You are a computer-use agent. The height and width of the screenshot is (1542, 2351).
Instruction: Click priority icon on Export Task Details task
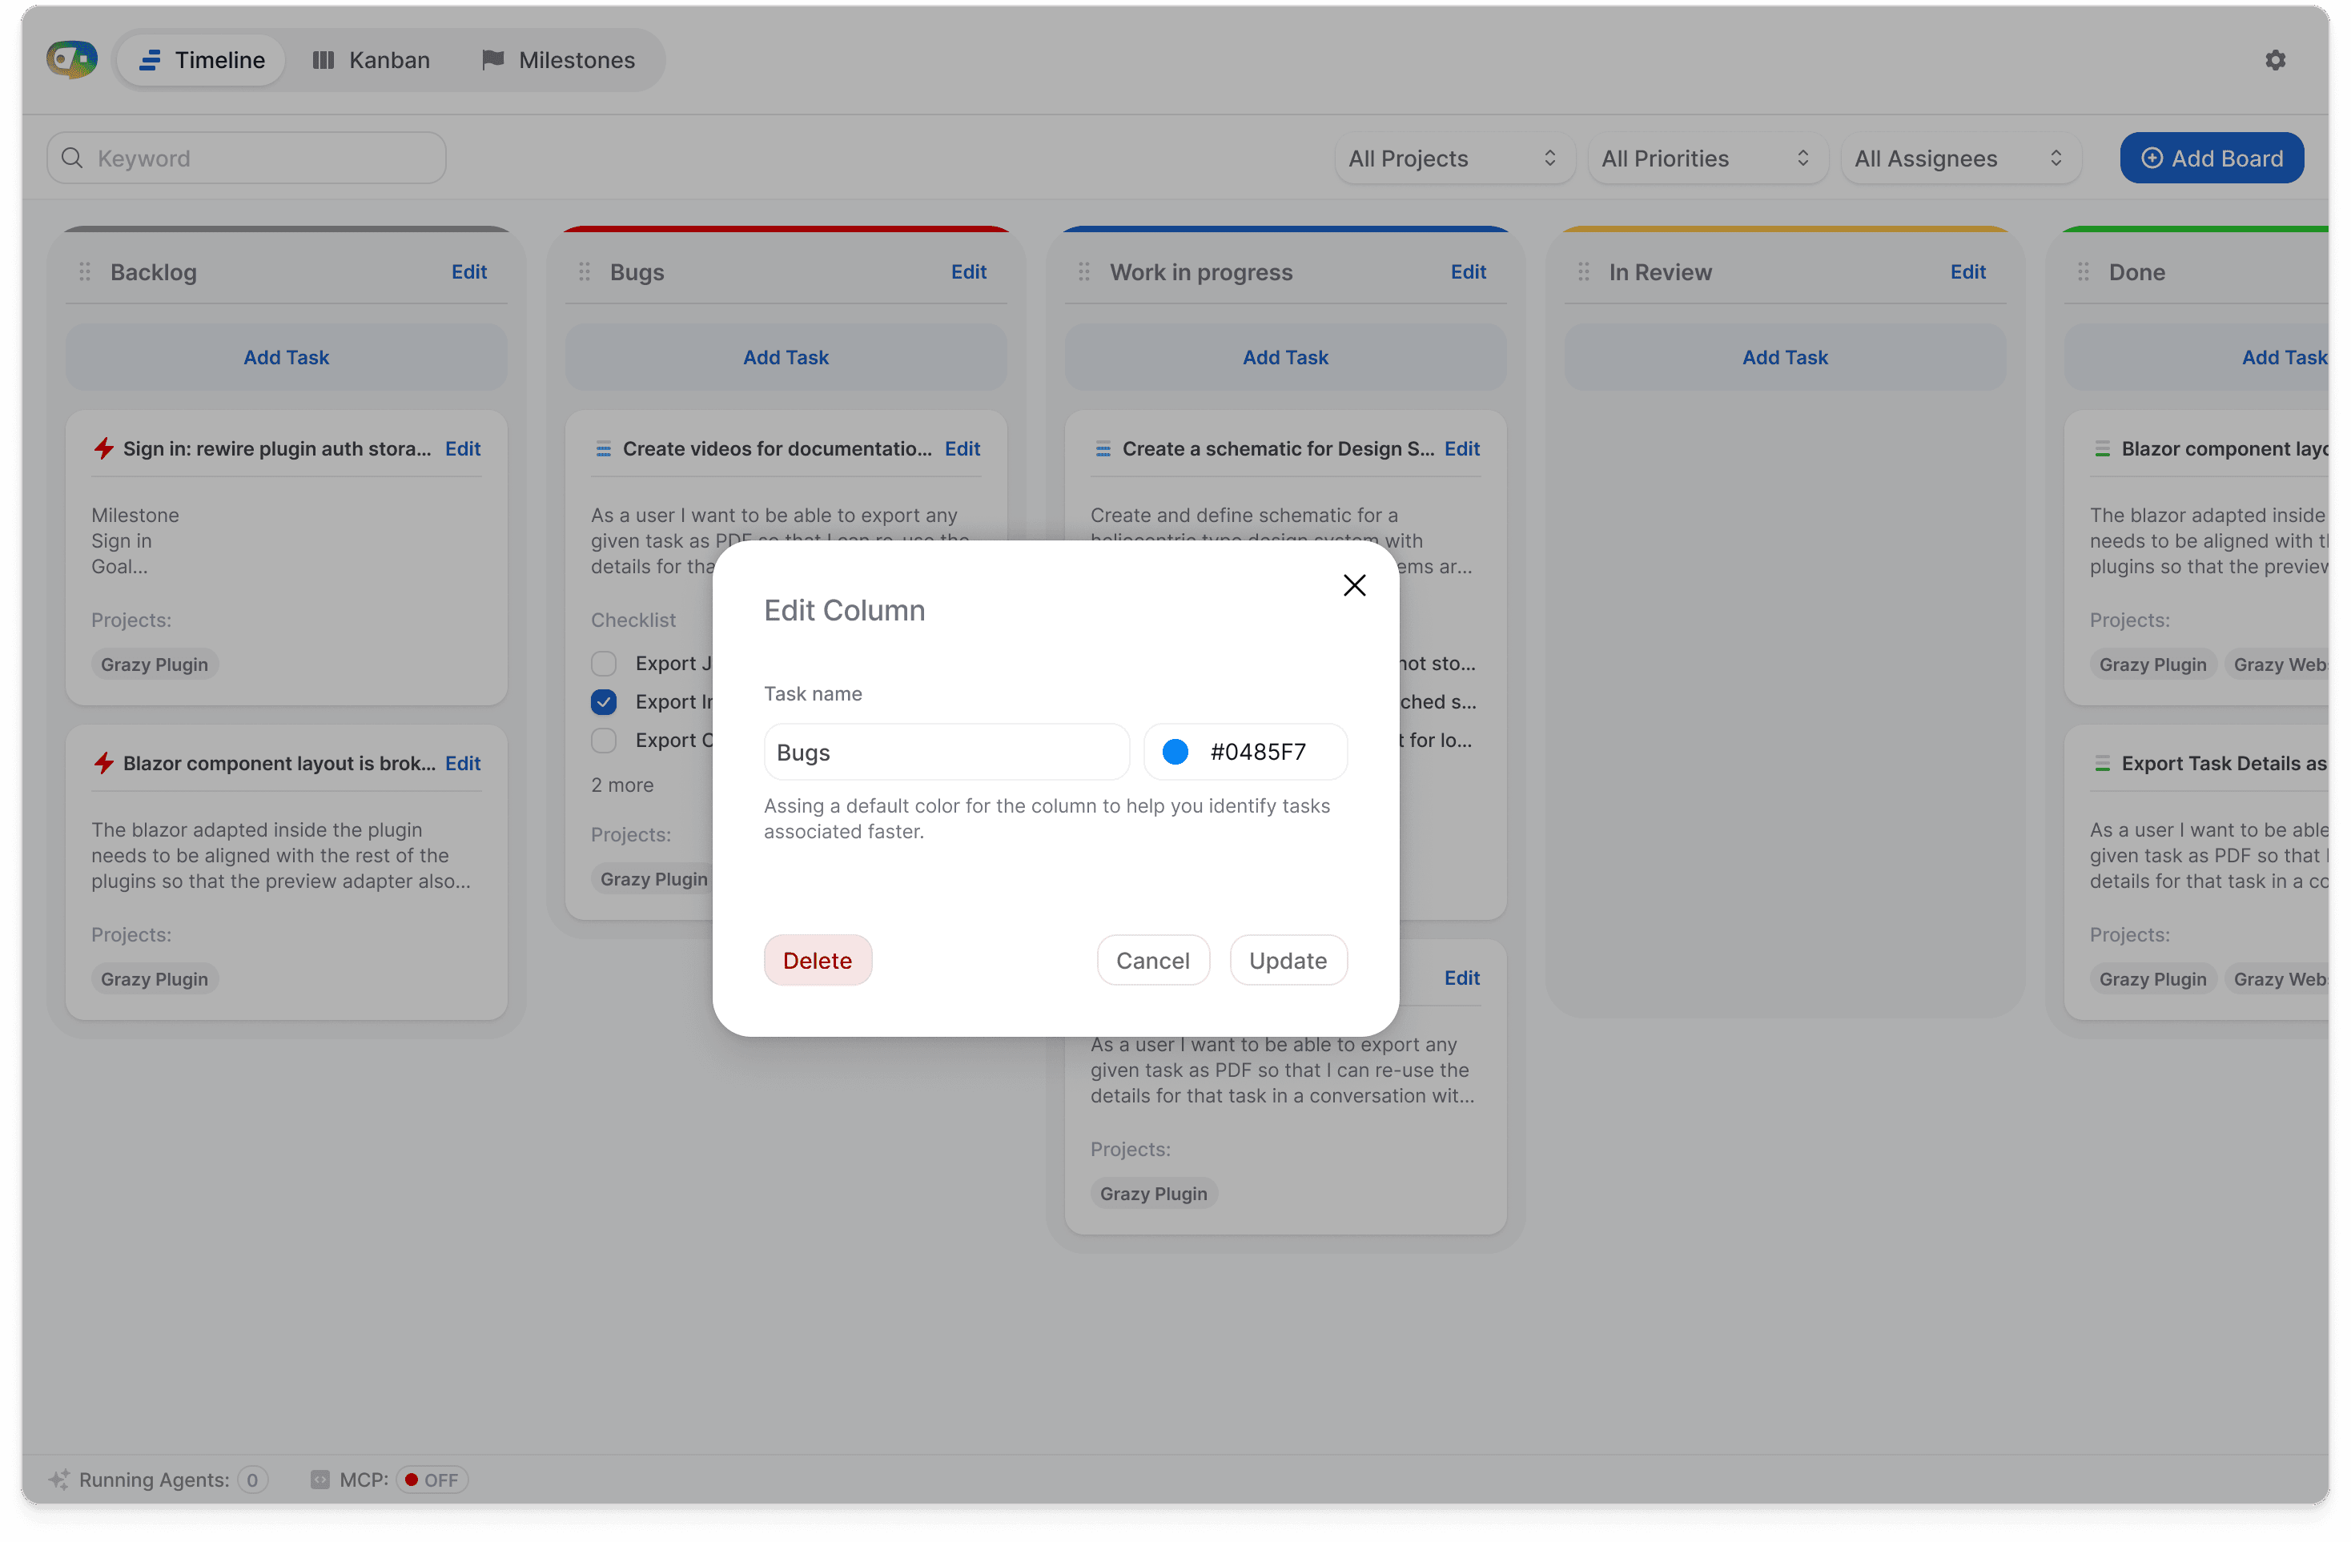(2103, 765)
